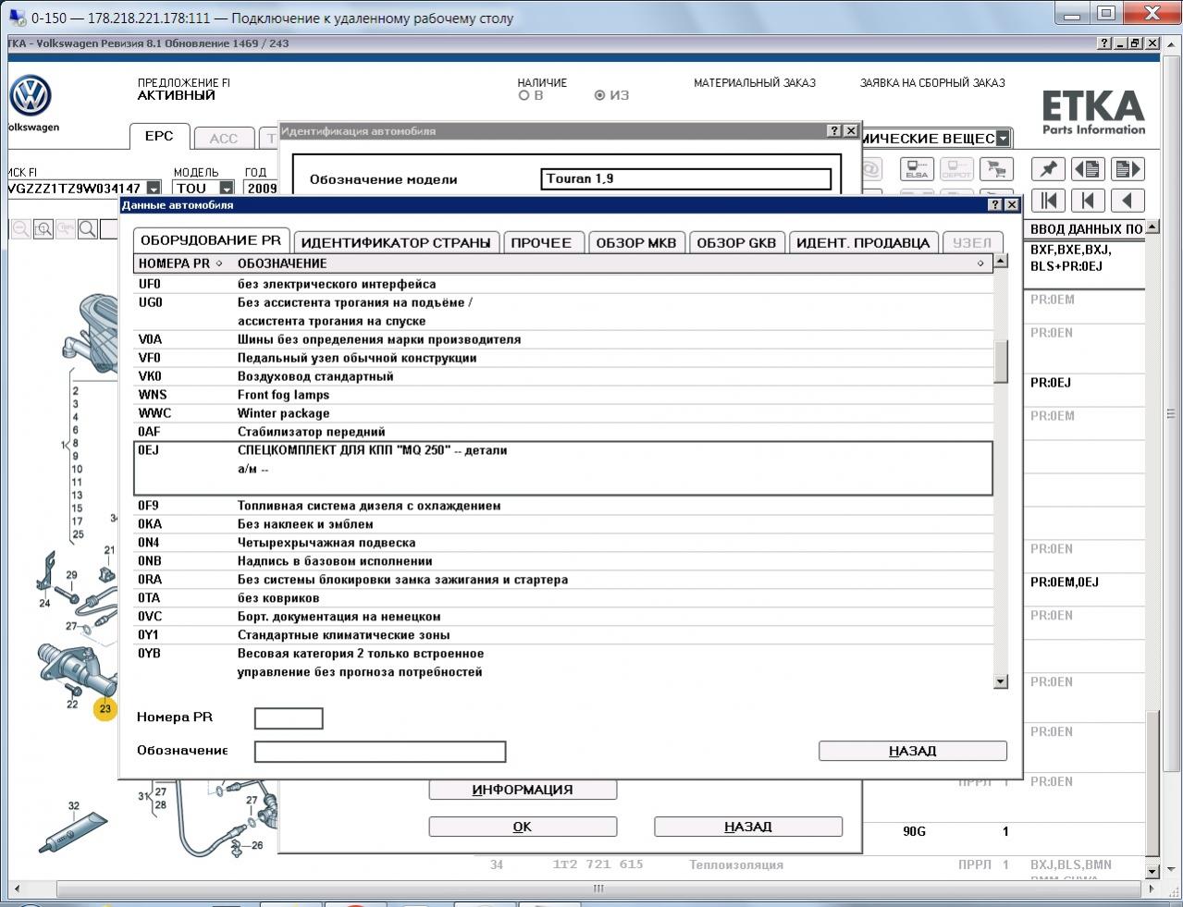Viewport: 1183px width, 907px height.
Task: Go to the previous document page icon
Action: coord(1088,169)
